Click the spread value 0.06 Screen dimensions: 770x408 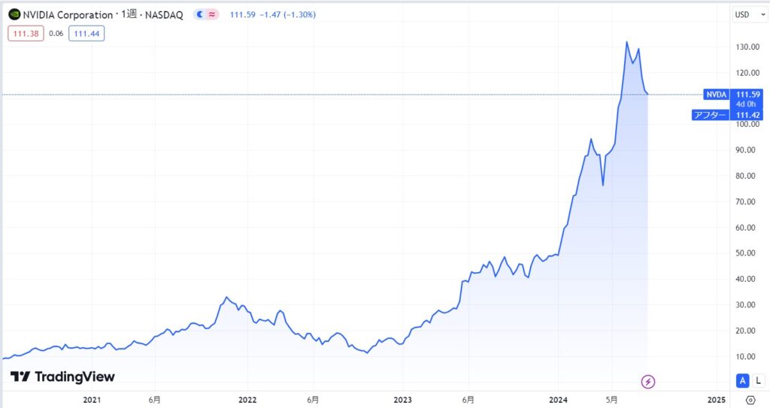[x=56, y=33]
